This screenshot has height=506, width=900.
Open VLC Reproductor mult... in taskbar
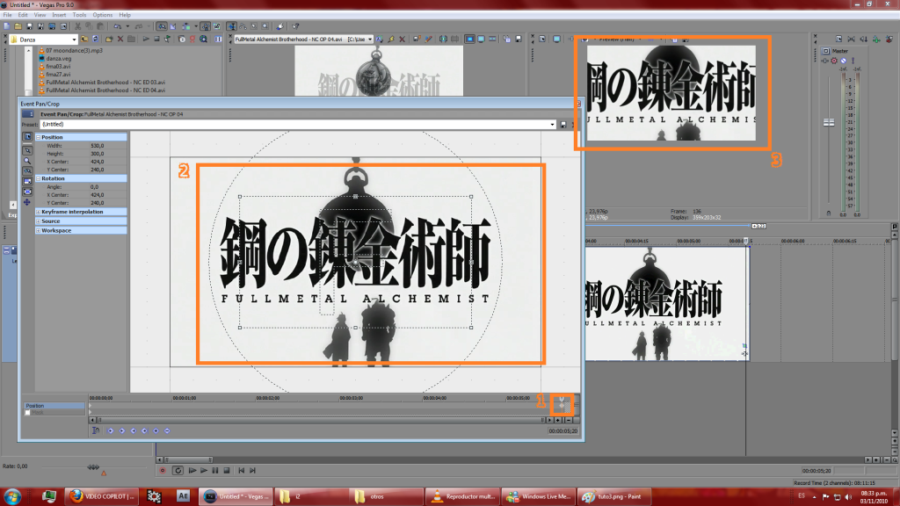[462, 497]
